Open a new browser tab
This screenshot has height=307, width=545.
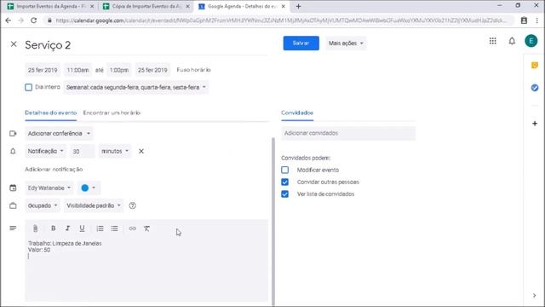point(298,6)
